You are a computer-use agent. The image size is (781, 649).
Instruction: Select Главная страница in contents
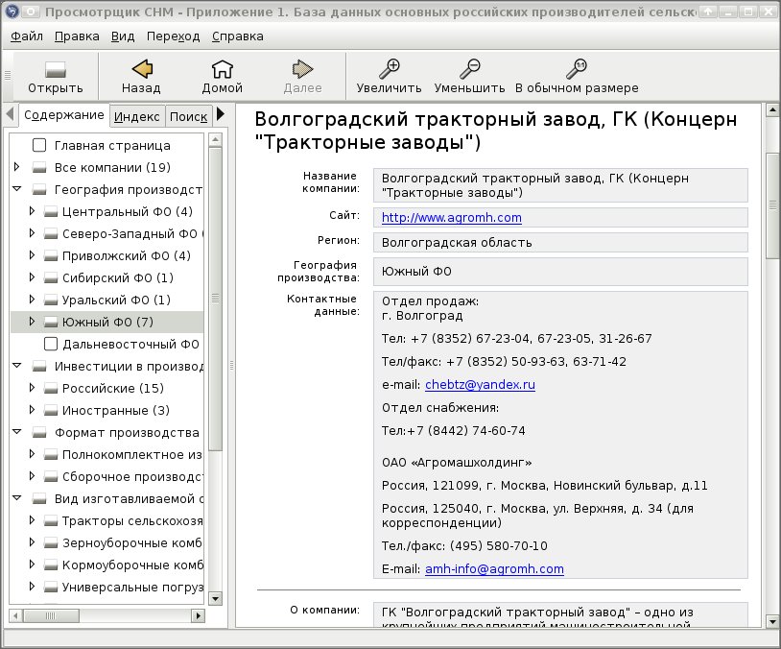coord(112,146)
